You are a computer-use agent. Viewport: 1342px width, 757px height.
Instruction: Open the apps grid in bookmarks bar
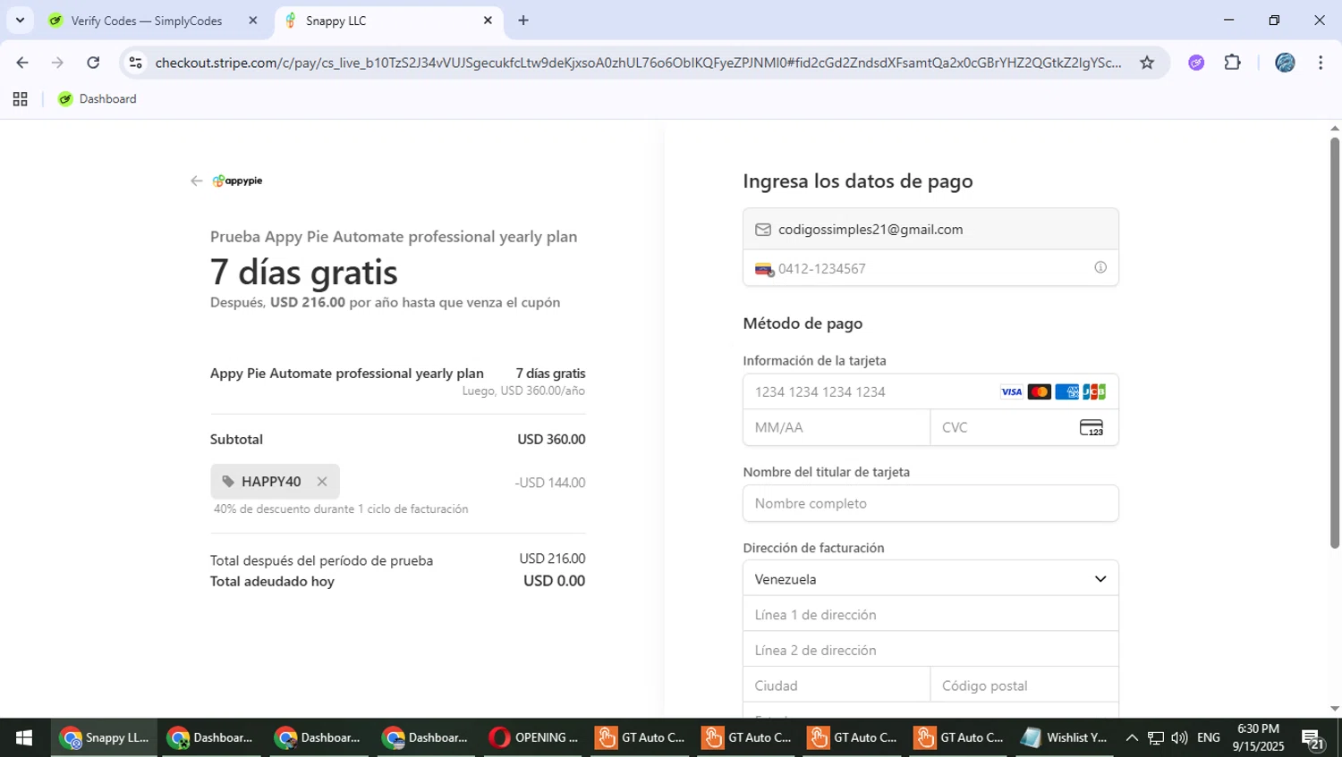20,99
